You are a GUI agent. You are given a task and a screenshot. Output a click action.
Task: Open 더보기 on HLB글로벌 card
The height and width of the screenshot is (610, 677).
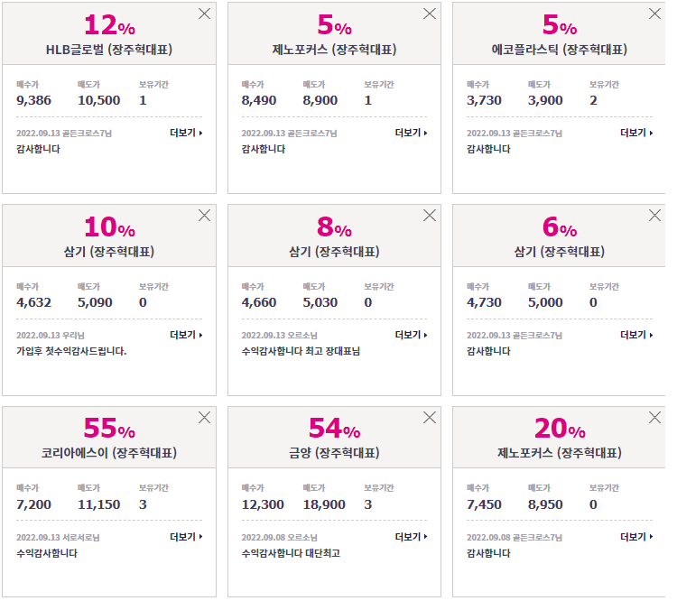pos(186,133)
